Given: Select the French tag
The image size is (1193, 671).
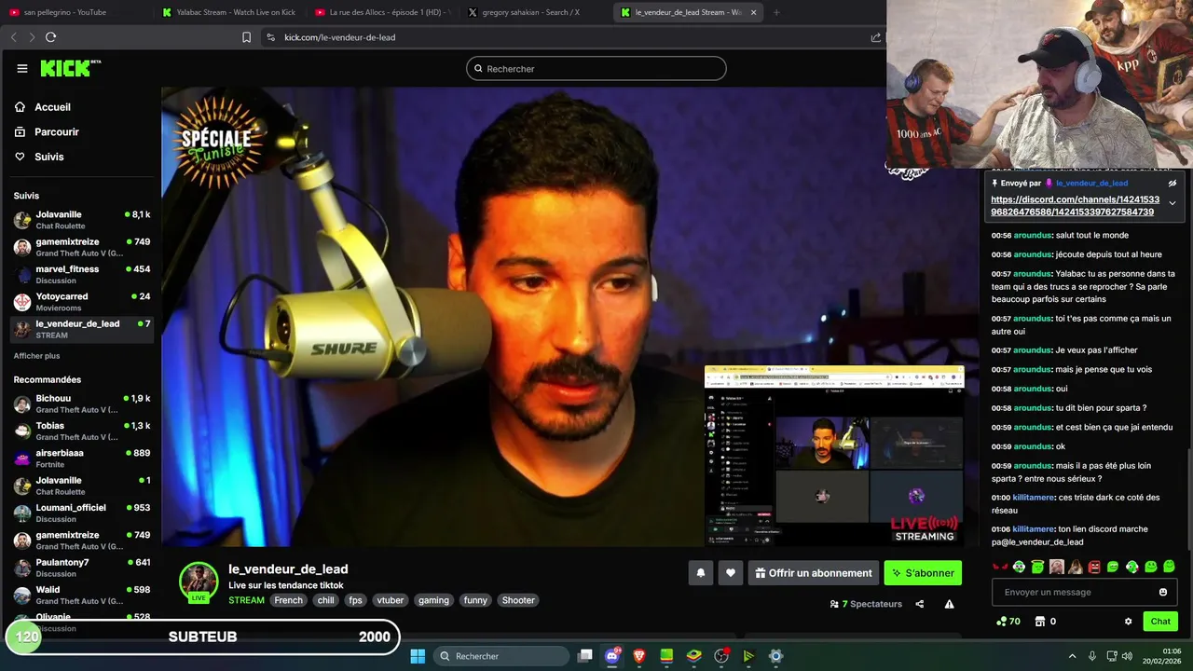Looking at the screenshot, I should click(288, 600).
